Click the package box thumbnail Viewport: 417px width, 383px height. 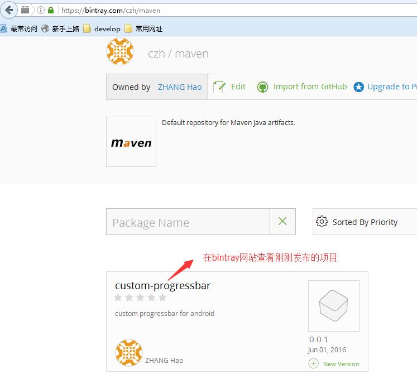334,306
